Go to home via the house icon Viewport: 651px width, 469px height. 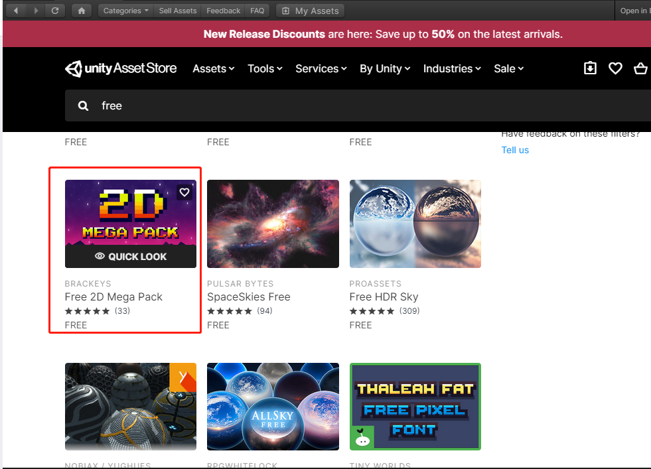pos(82,11)
